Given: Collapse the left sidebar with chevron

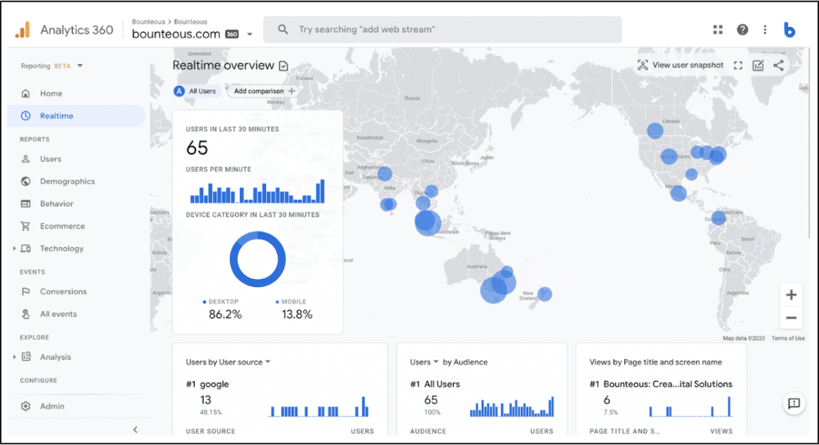Looking at the screenshot, I should point(135,430).
